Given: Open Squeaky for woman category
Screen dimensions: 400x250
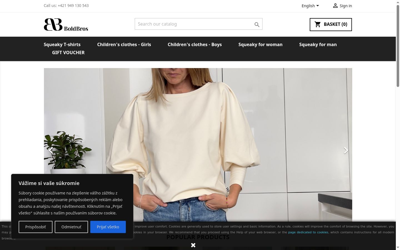Looking at the screenshot, I should click(x=260, y=44).
